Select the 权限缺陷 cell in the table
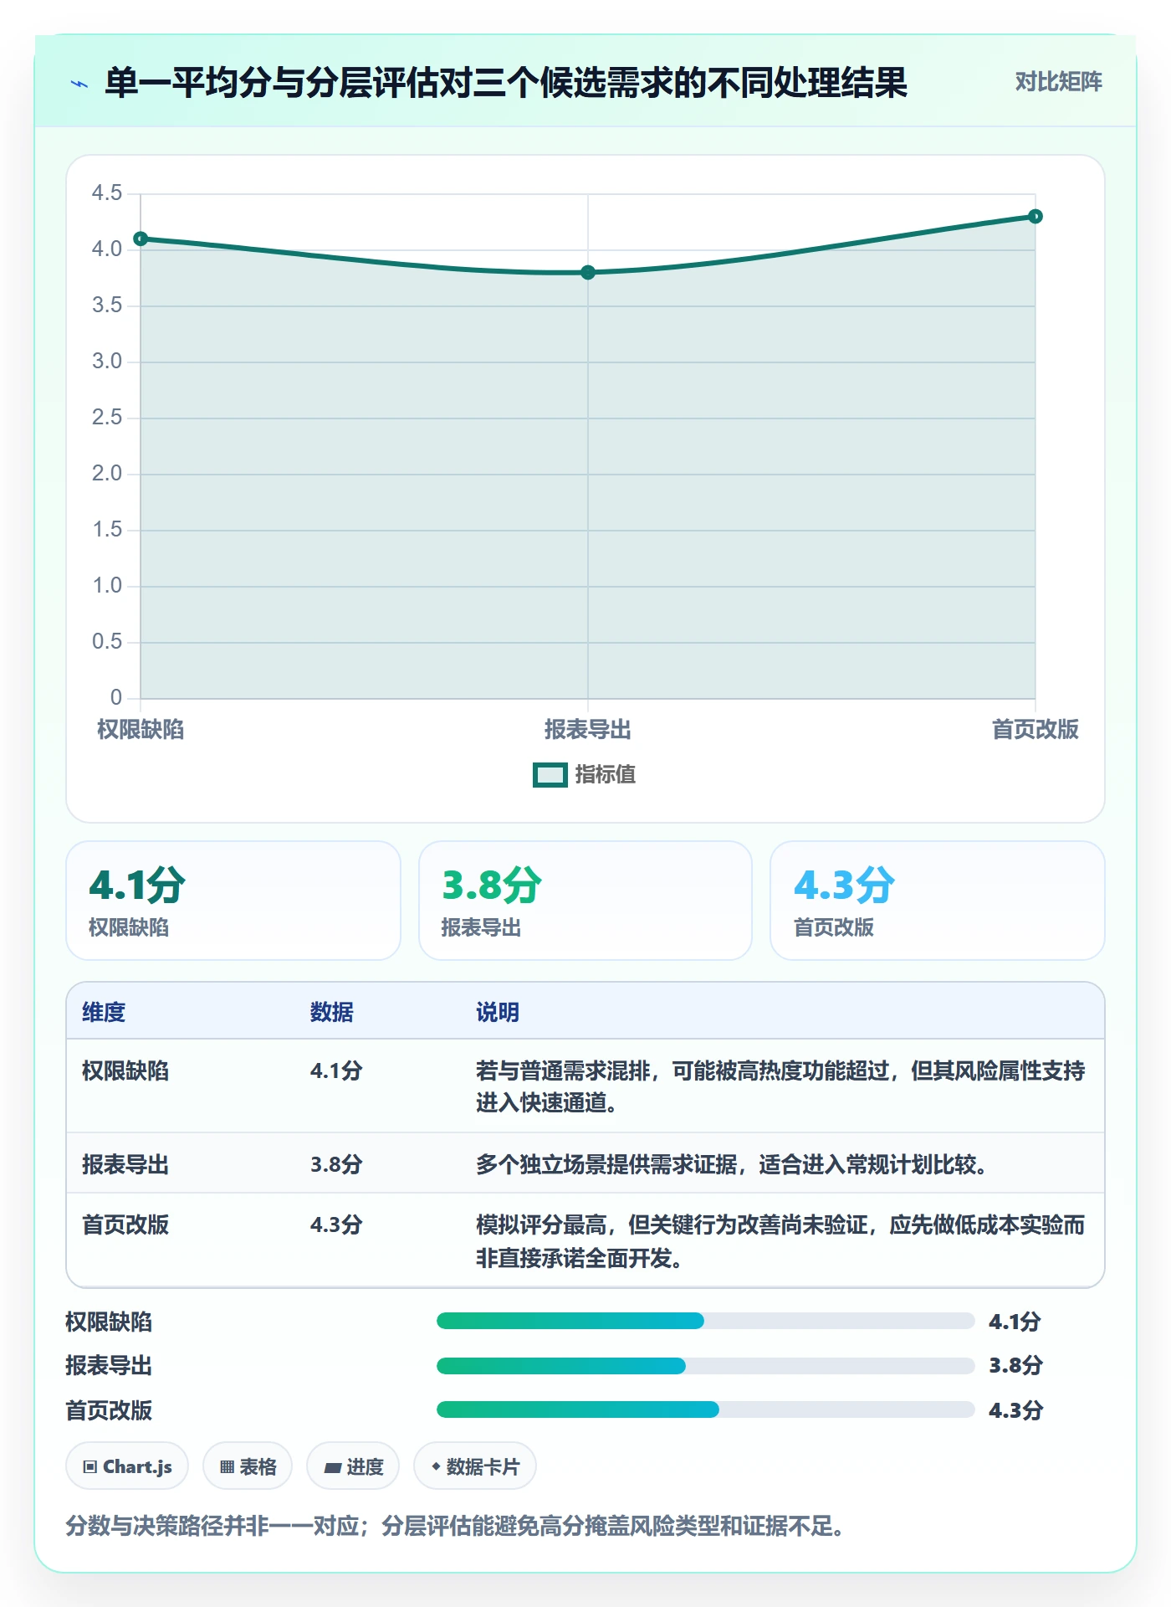Screen dimensions: 1171x1607 (x=125, y=1070)
